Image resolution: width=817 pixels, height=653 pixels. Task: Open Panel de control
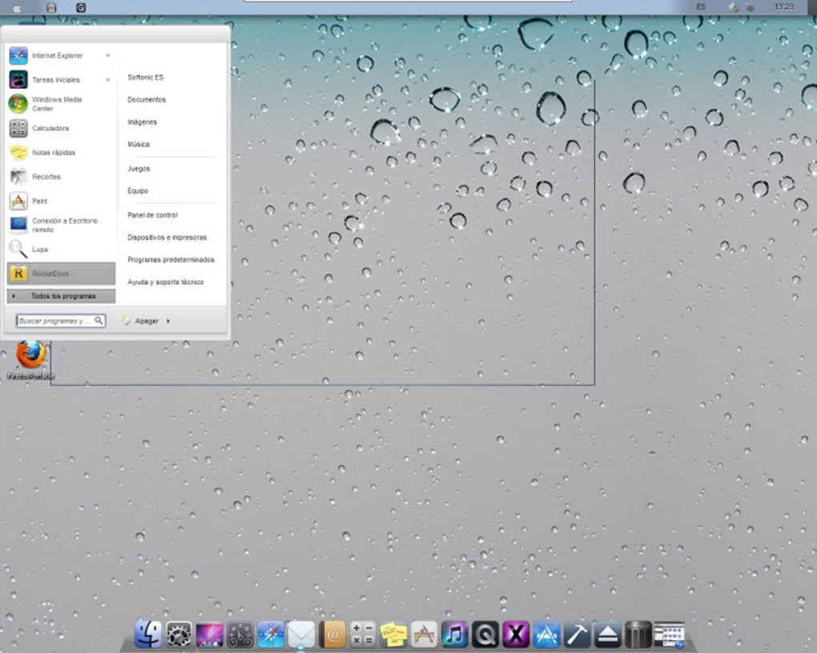pyautogui.click(x=153, y=215)
